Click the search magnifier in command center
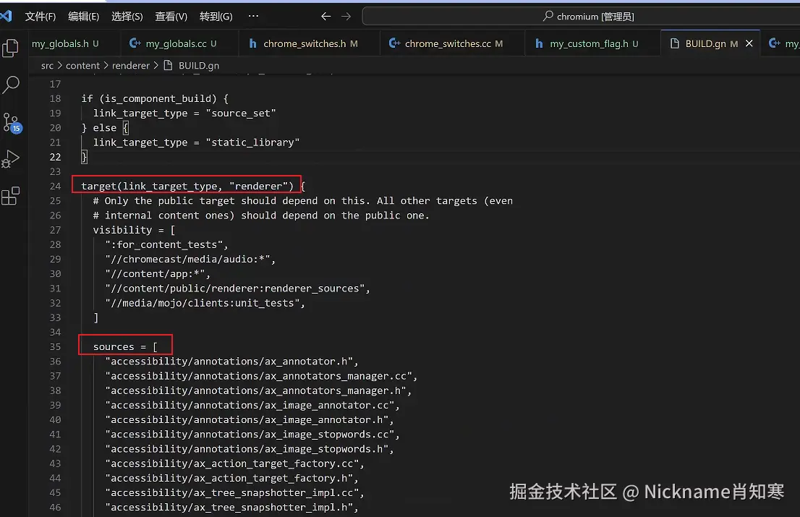800x517 pixels. pos(548,17)
